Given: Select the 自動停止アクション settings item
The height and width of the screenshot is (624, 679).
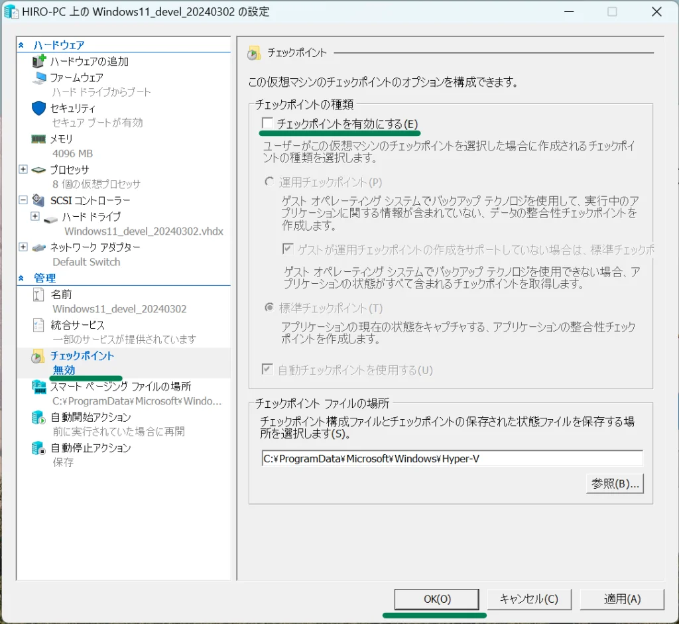Looking at the screenshot, I should pyautogui.click(x=90, y=448).
